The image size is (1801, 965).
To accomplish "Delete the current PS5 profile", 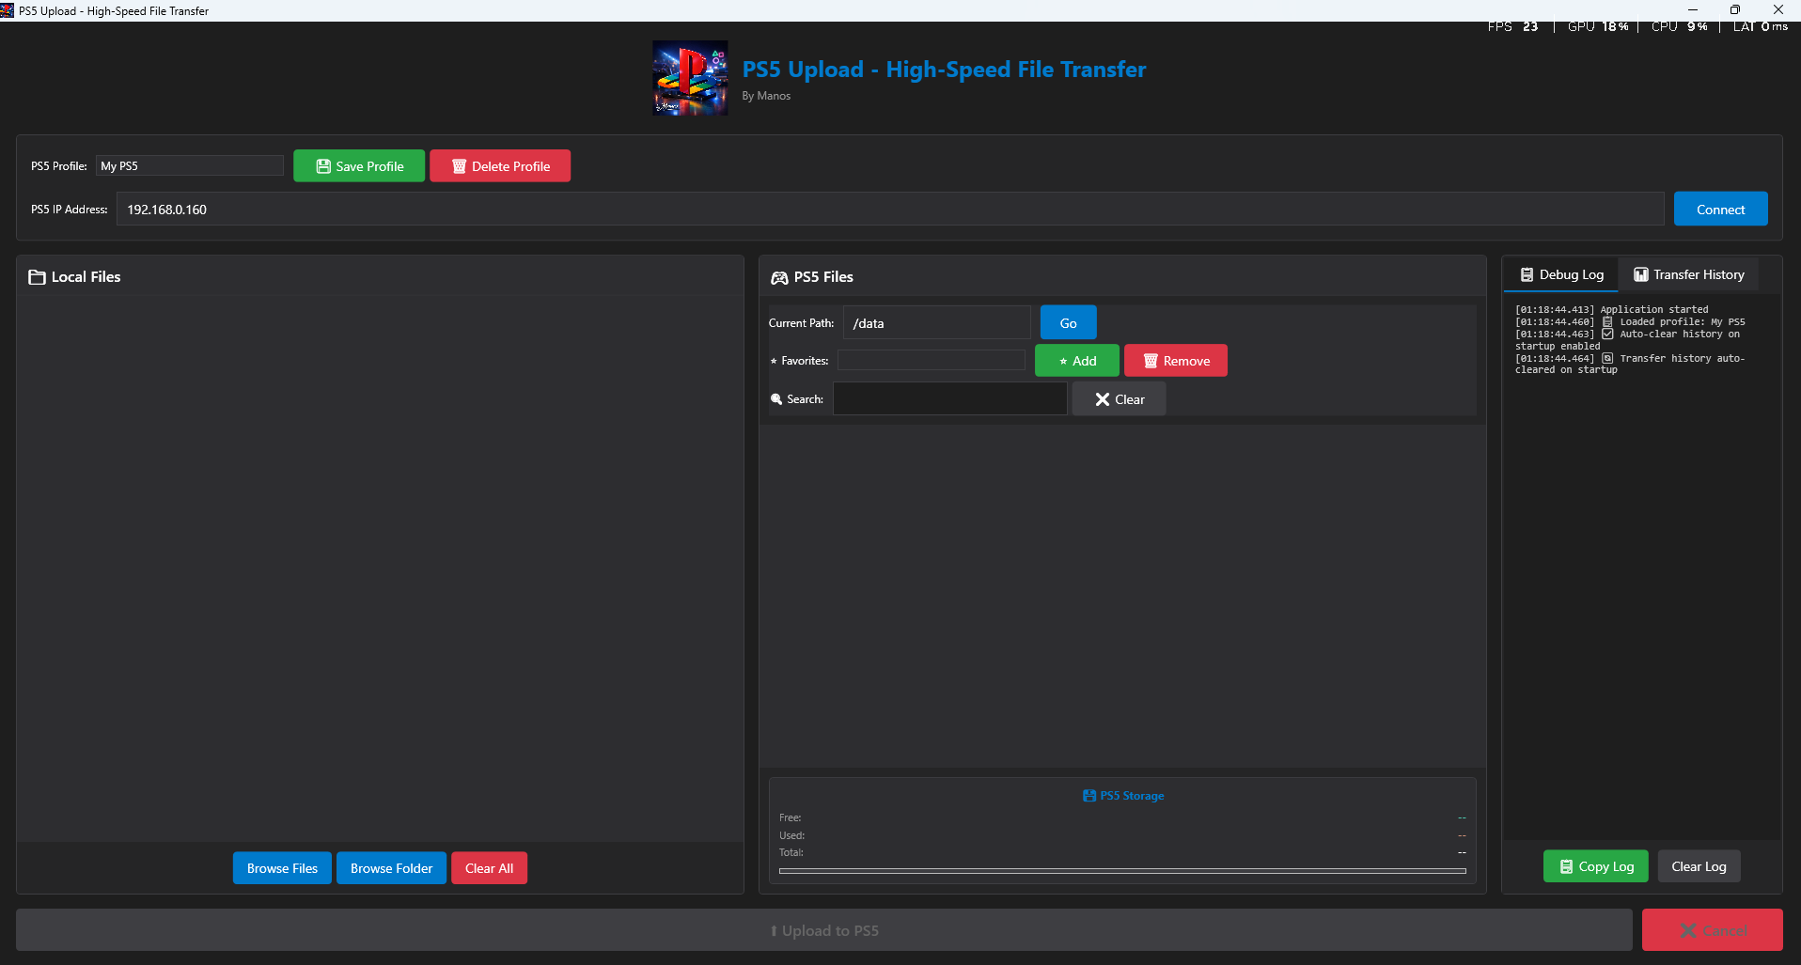I will pyautogui.click(x=500, y=166).
